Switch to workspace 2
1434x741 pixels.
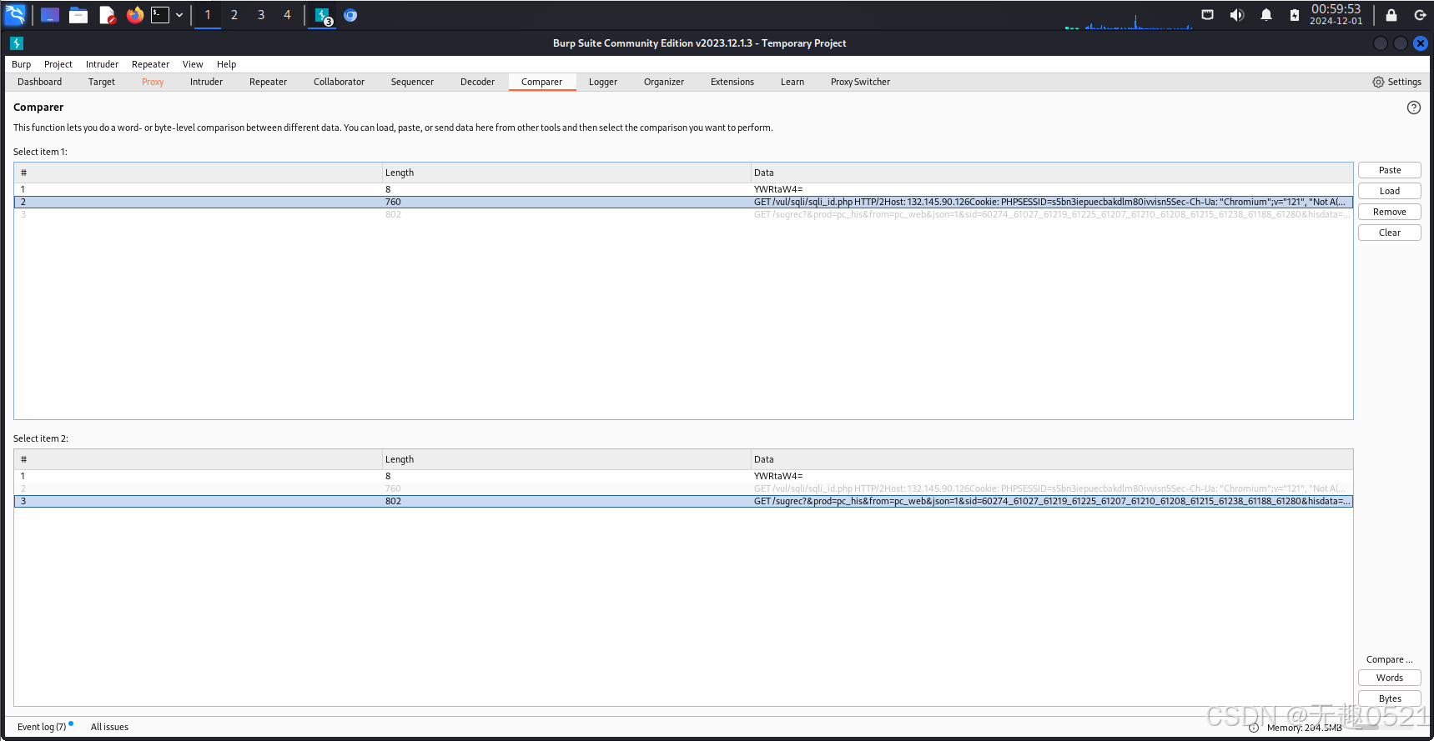(x=234, y=15)
